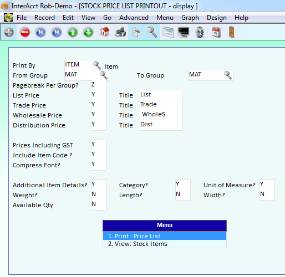Click the green up arrow icon
The height and width of the screenshot is (277, 285).
tap(73, 33)
